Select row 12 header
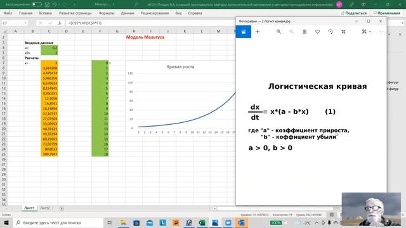 pyautogui.click(x=4, y=88)
